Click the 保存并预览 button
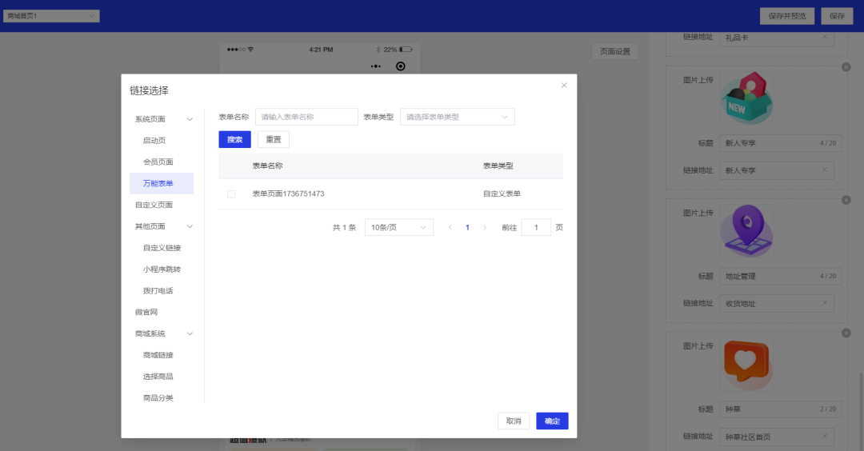Viewport: 864px width, 451px height. [x=787, y=16]
